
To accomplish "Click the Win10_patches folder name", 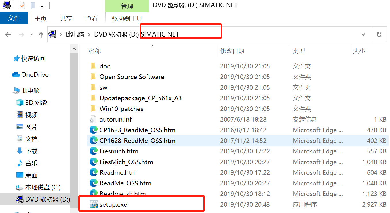I will 121,109.
